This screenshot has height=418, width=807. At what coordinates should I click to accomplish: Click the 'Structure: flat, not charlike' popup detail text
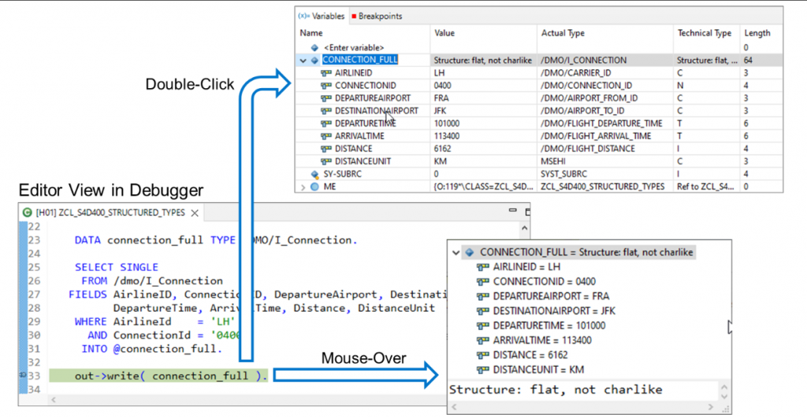556,390
